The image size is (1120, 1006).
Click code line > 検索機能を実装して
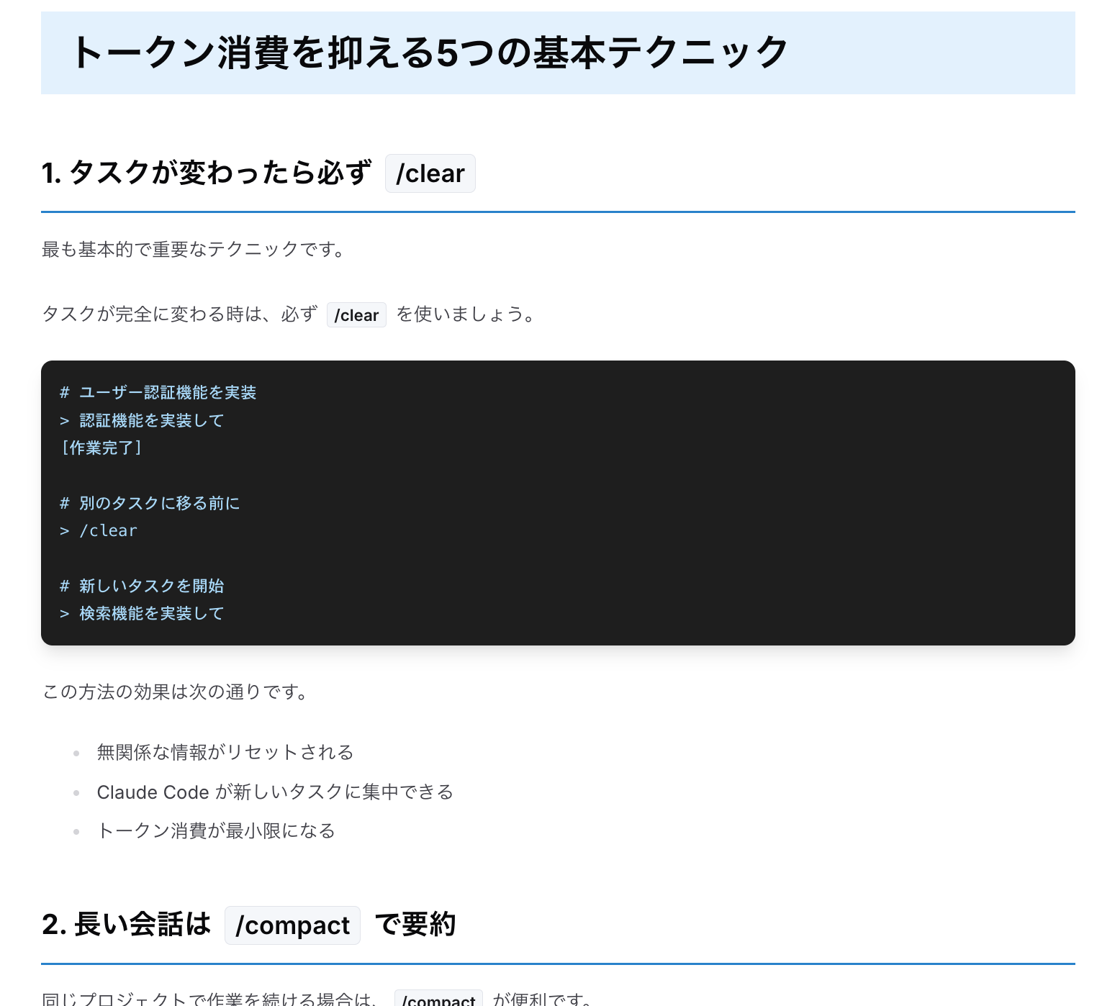142,613
